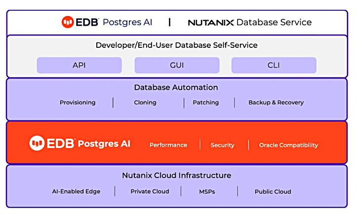The image size is (356, 218).
Task: Click Oracle Compatibility text
Action: [288, 145]
